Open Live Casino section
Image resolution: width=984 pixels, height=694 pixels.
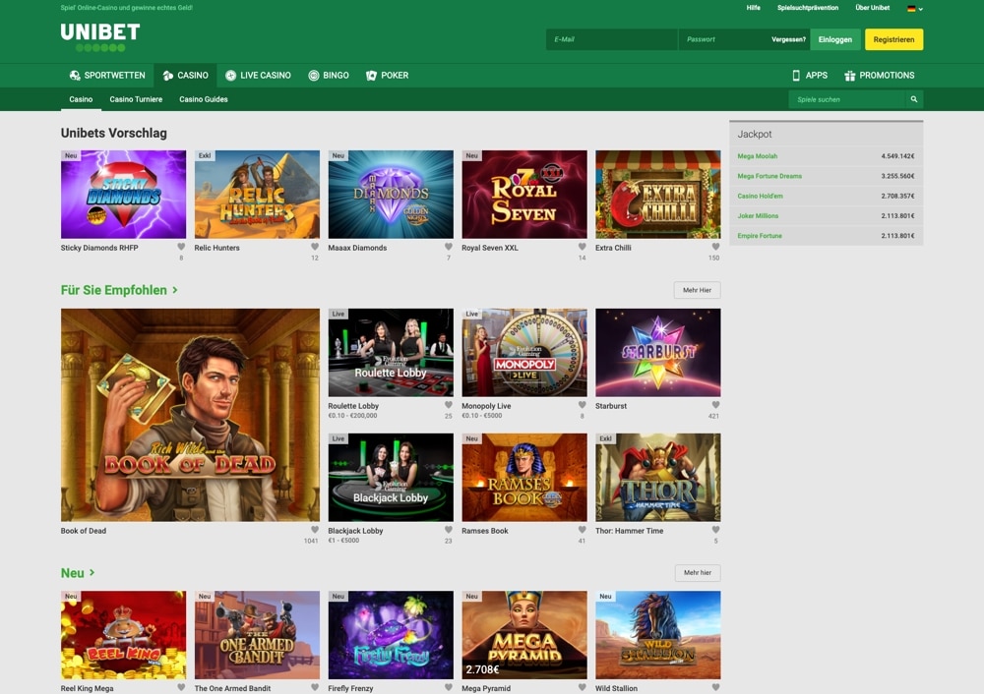click(258, 76)
